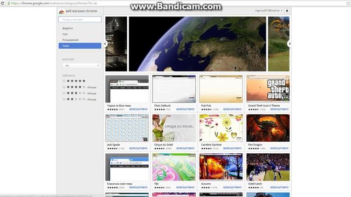Click the Odell Catch title text

tap(255, 184)
